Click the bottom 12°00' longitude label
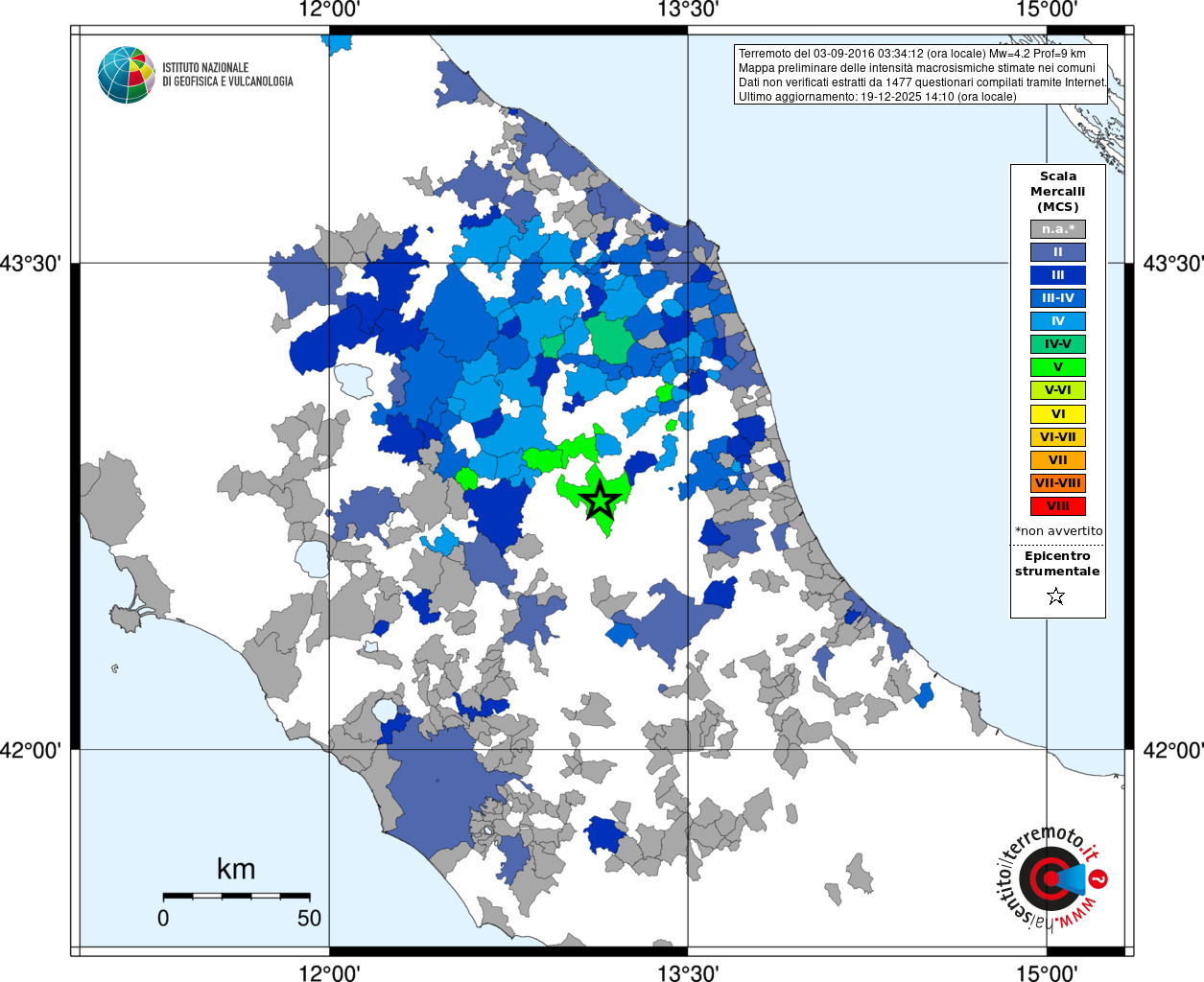Screen dimensions: 1204x982 (x=329, y=972)
